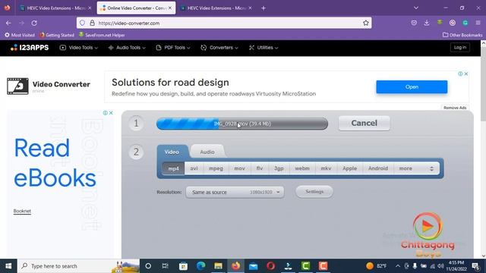Click the site information shield icon
Image resolution: width=486 pixels, height=273 pixels.
[83, 23]
